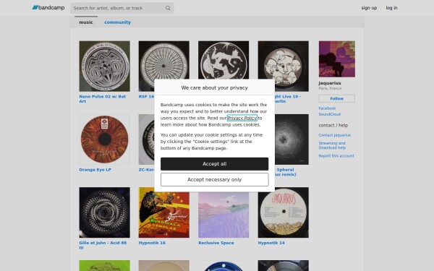Click the Jaquarius artist name

(330, 83)
